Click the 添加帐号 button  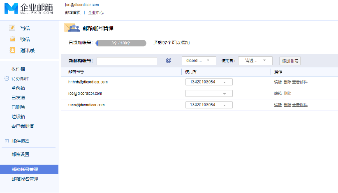click(x=290, y=61)
